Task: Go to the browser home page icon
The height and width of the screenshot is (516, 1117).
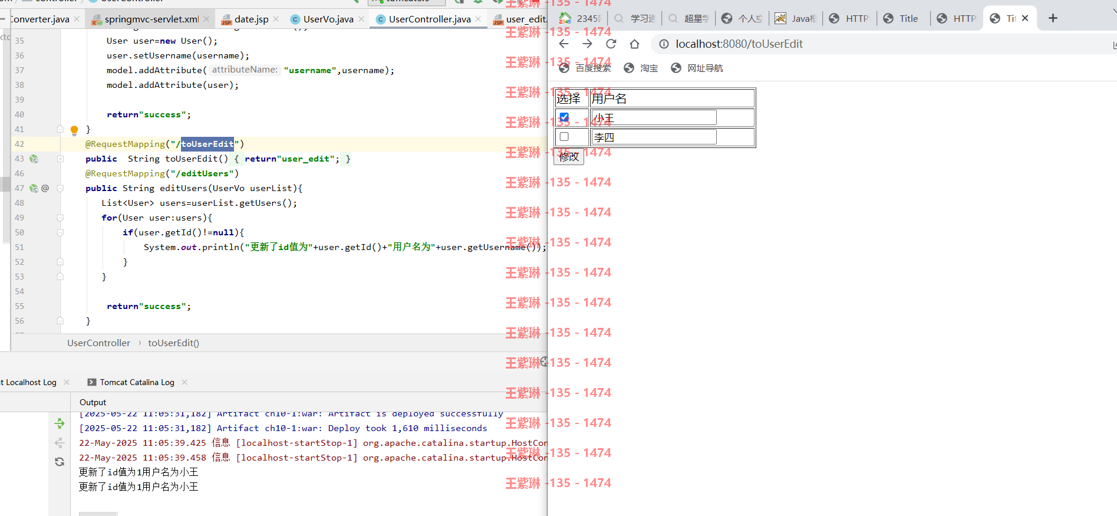Action: 634,44
